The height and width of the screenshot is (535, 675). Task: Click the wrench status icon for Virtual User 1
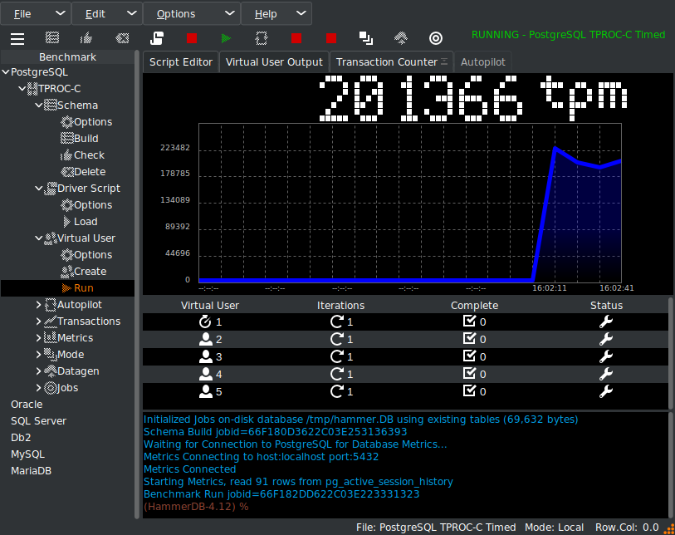click(606, 321)
